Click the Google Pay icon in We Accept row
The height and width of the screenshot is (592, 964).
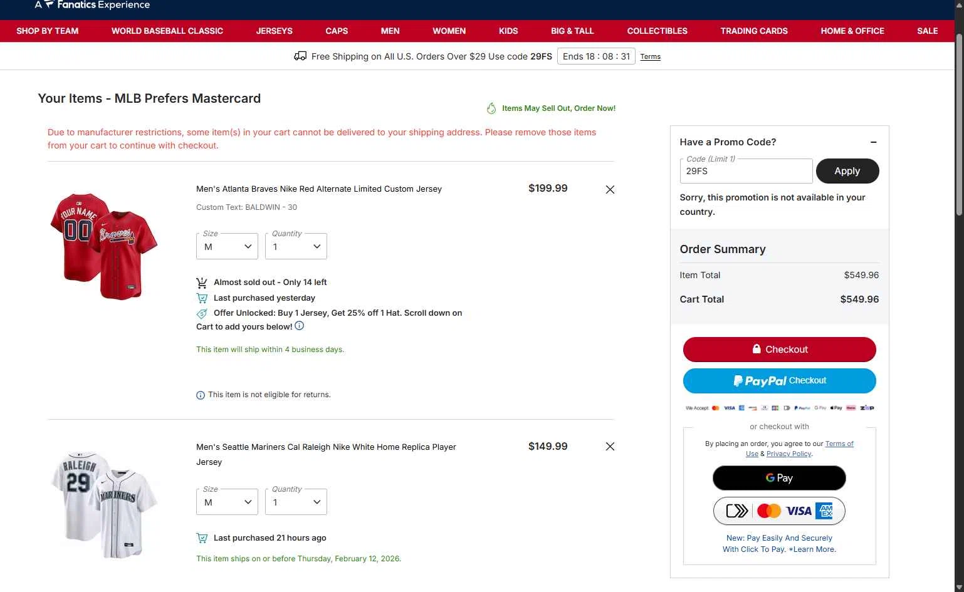click(x=820, y=408)
